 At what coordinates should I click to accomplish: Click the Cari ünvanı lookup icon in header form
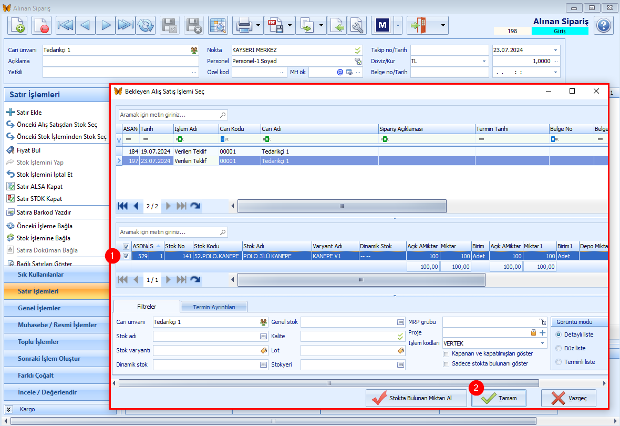194,50
